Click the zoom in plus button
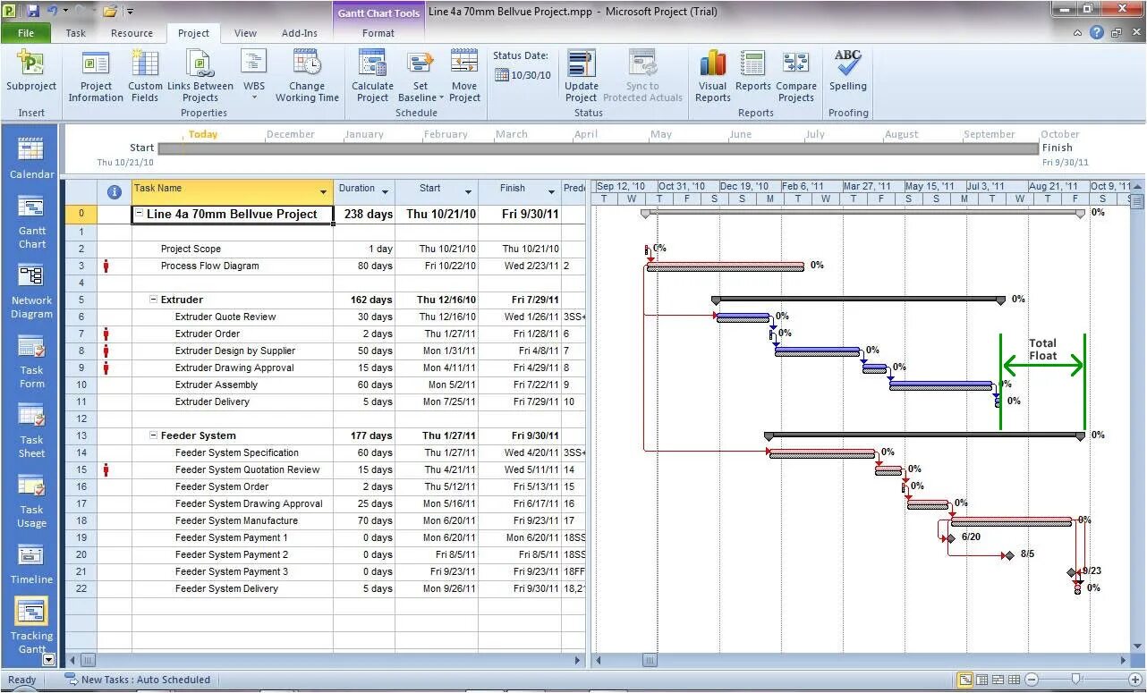Image resolution: width=1147 pixels, height=693 pixels. coord(1134,680)
